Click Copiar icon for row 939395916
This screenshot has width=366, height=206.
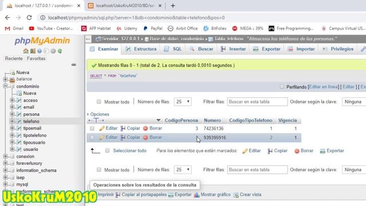[123, 137]
